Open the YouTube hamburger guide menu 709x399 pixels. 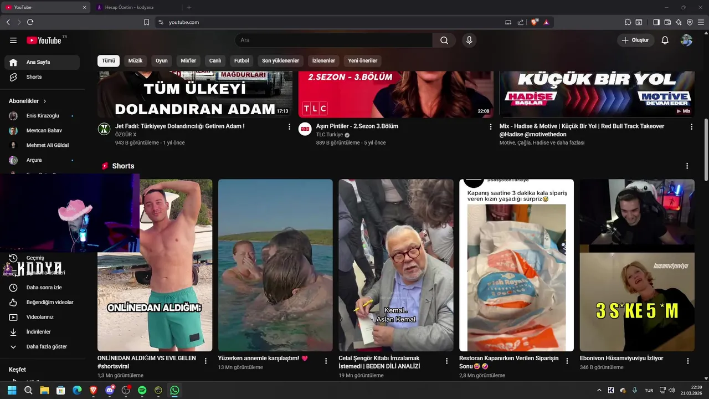(x=13, y=40)
